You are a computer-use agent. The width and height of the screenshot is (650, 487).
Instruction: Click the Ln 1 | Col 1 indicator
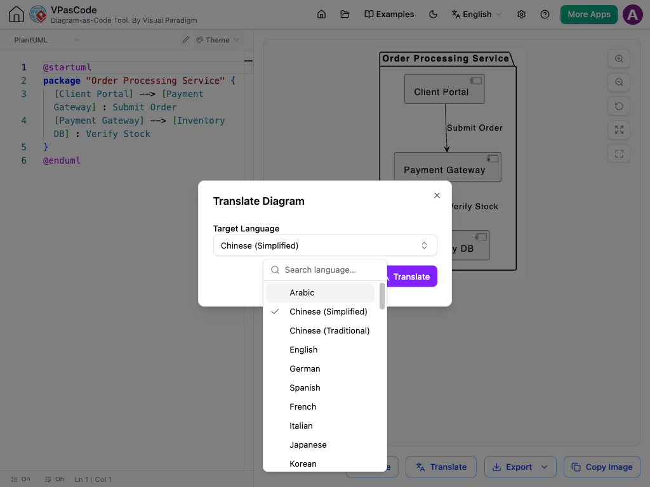(93, 479)
